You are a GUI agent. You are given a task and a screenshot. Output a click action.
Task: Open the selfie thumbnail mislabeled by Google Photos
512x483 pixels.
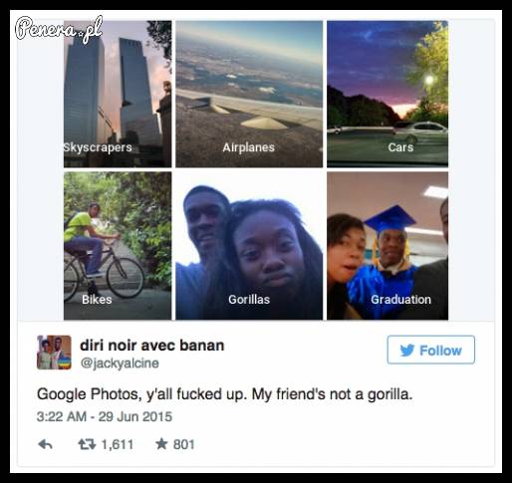point(249,246)
